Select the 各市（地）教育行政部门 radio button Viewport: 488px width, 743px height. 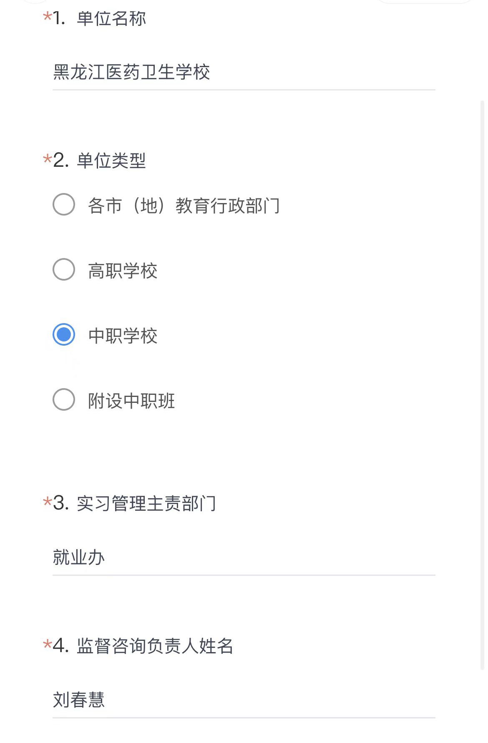pyautogui.click(x=64, y=204)
